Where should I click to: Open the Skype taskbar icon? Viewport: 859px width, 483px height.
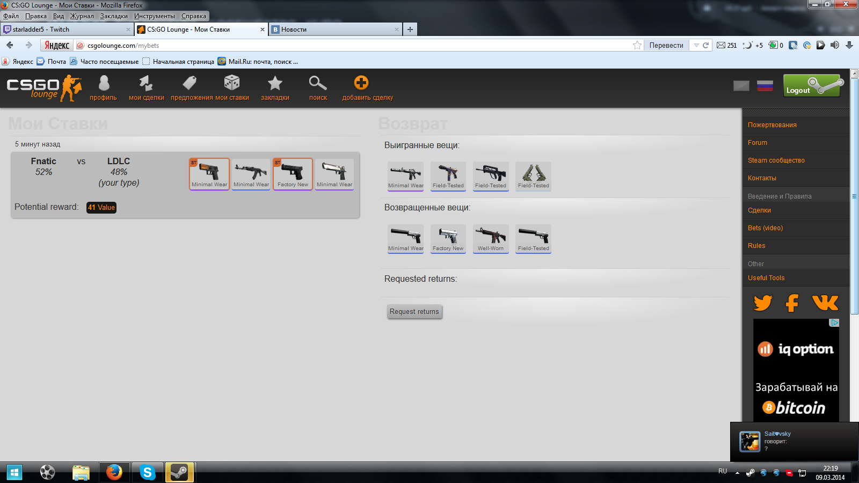click(x=147, y=472)
